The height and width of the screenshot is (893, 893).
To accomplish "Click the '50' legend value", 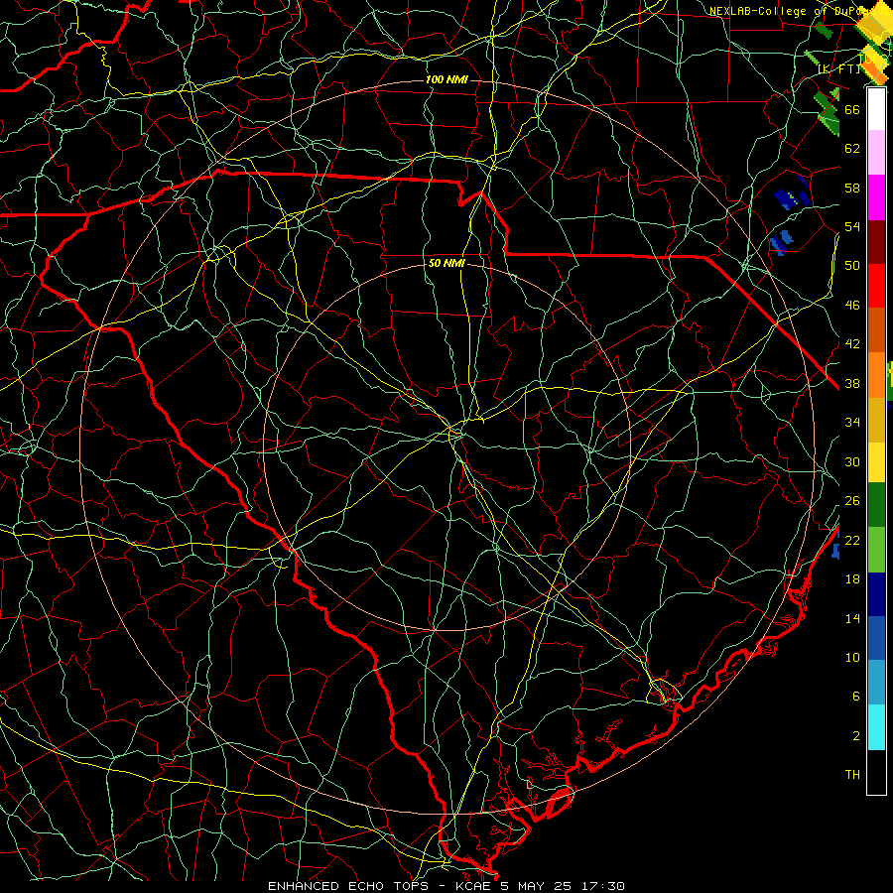I will (x=852, y=265).
